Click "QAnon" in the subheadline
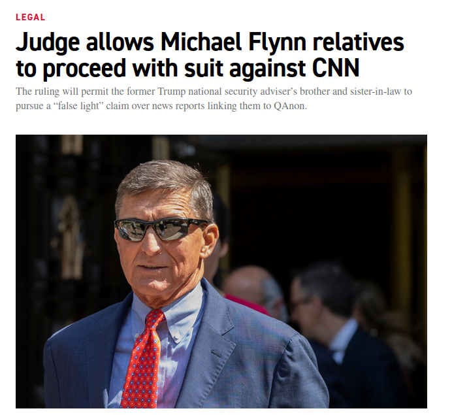This screenshot has height=415, width=452. point(290,106)
